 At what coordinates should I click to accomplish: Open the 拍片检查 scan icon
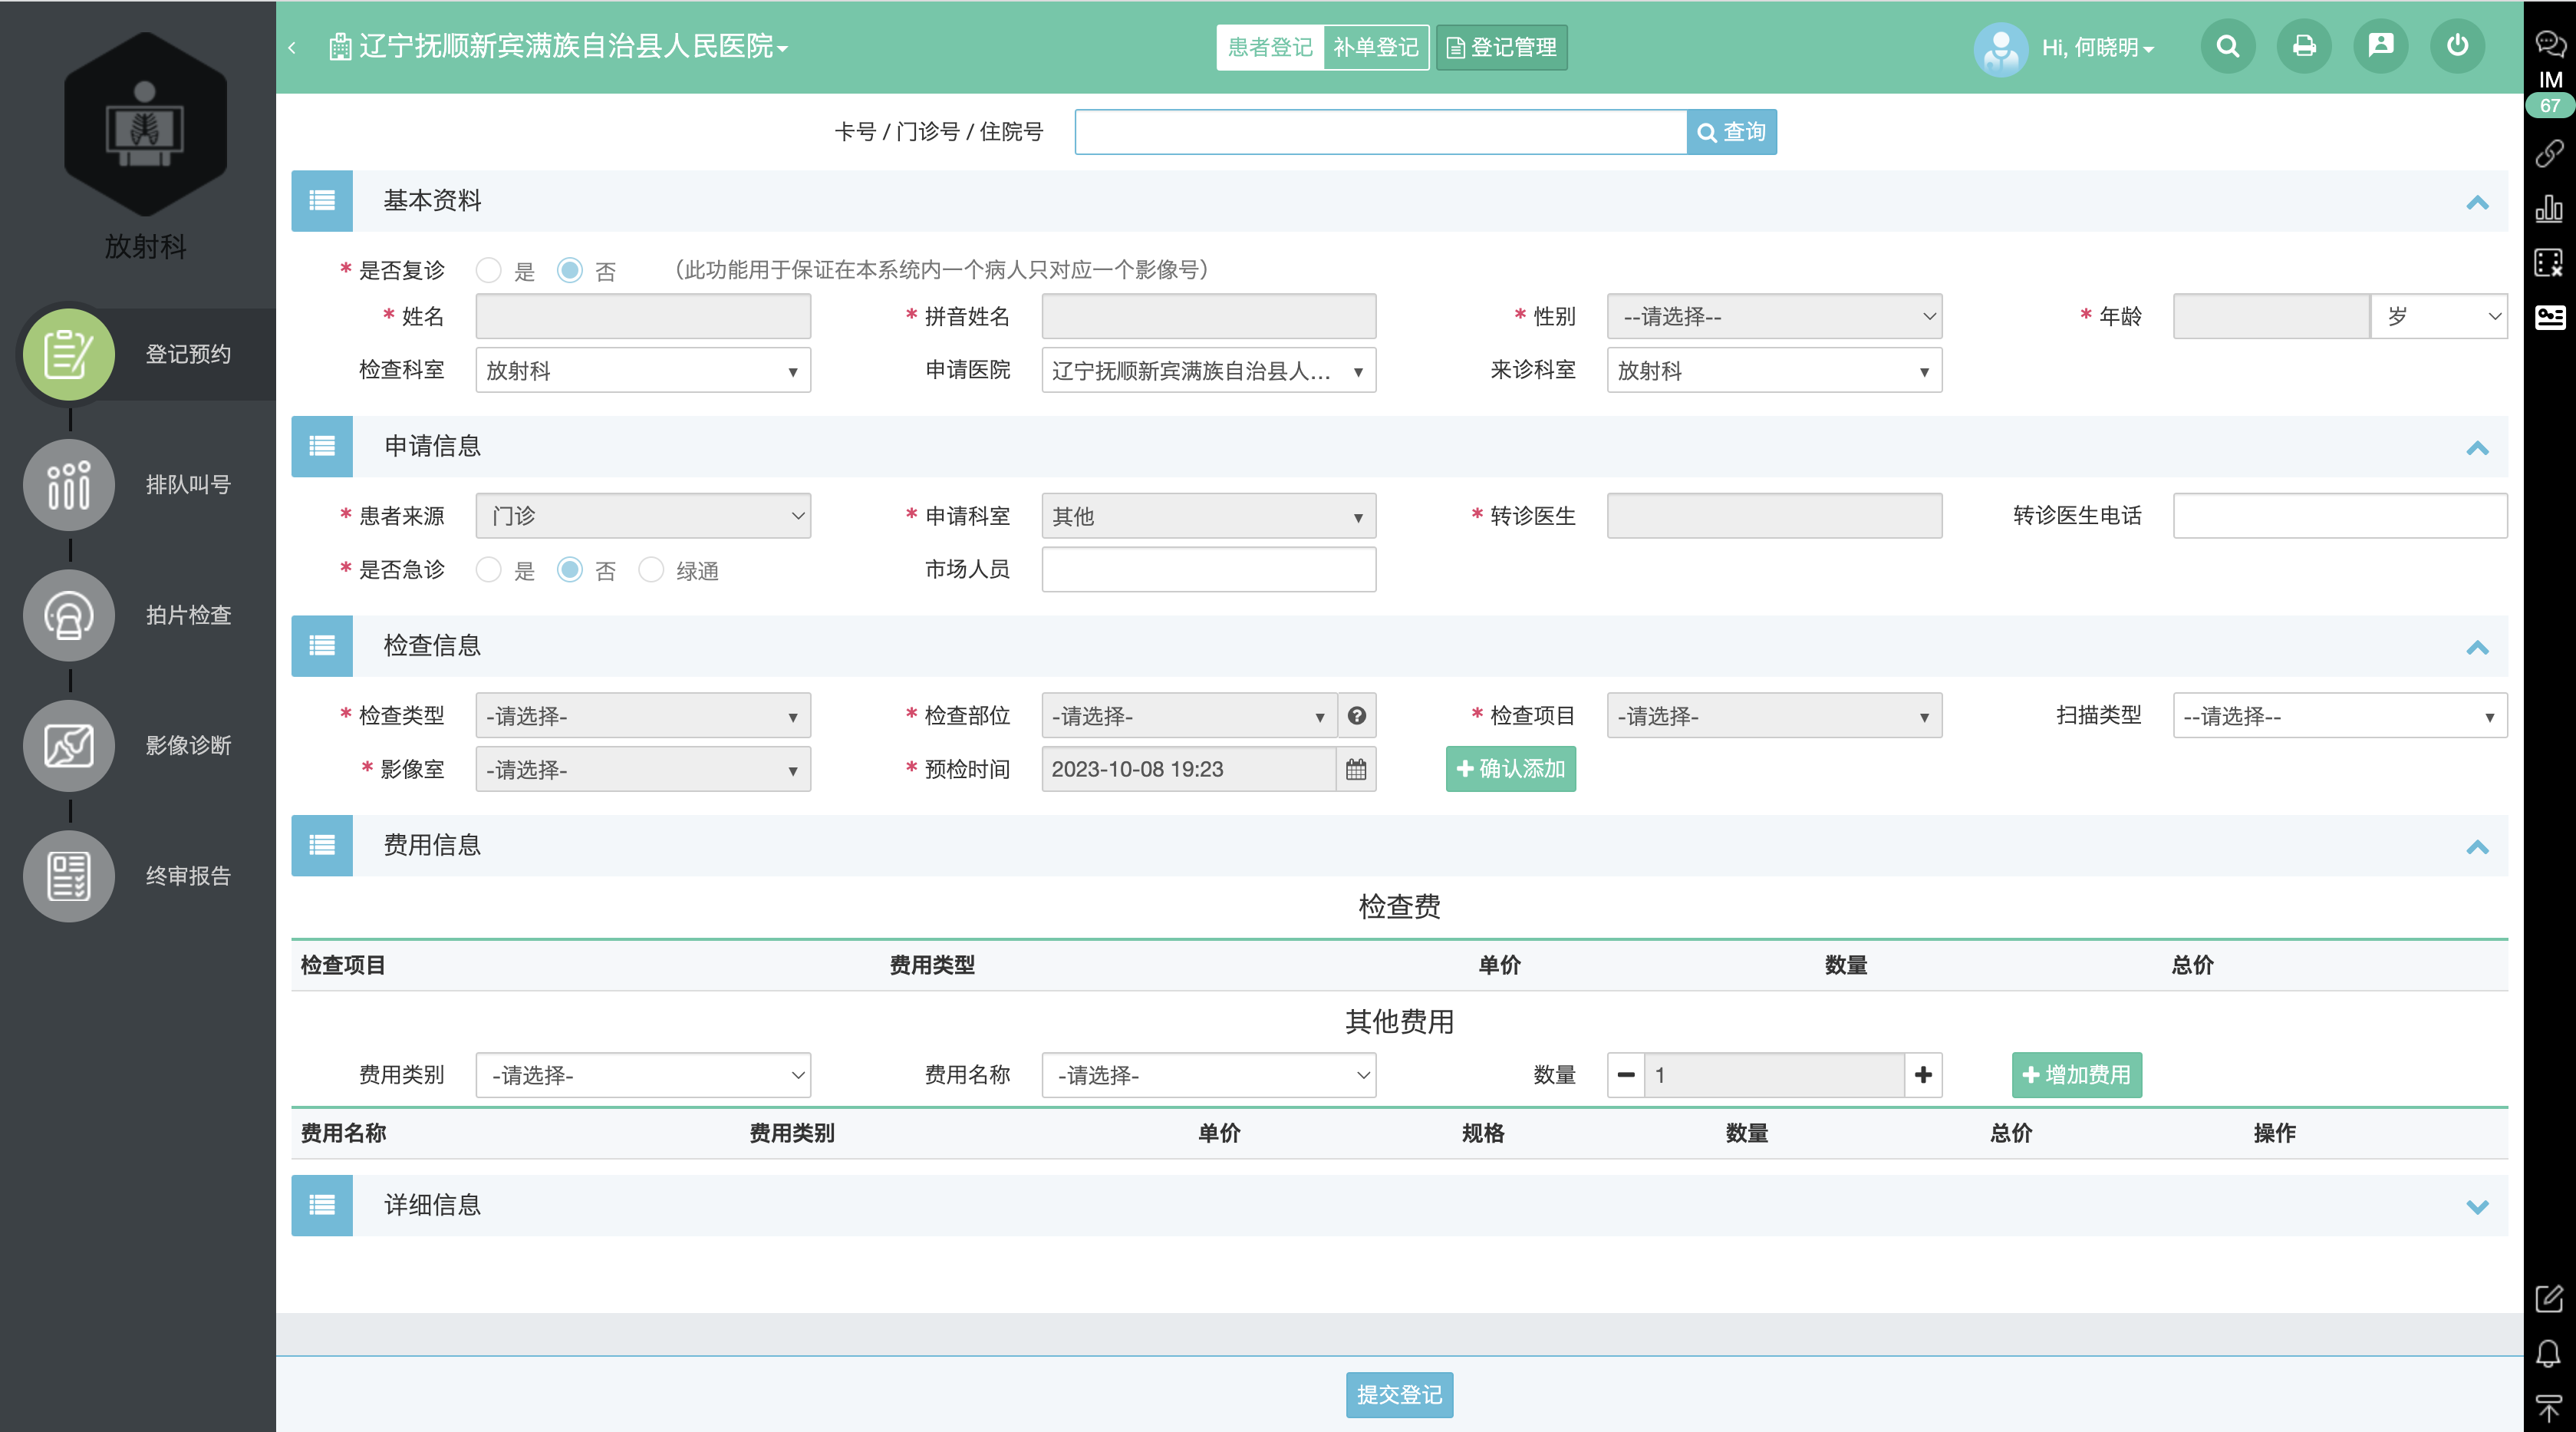(x=69, y=615)
